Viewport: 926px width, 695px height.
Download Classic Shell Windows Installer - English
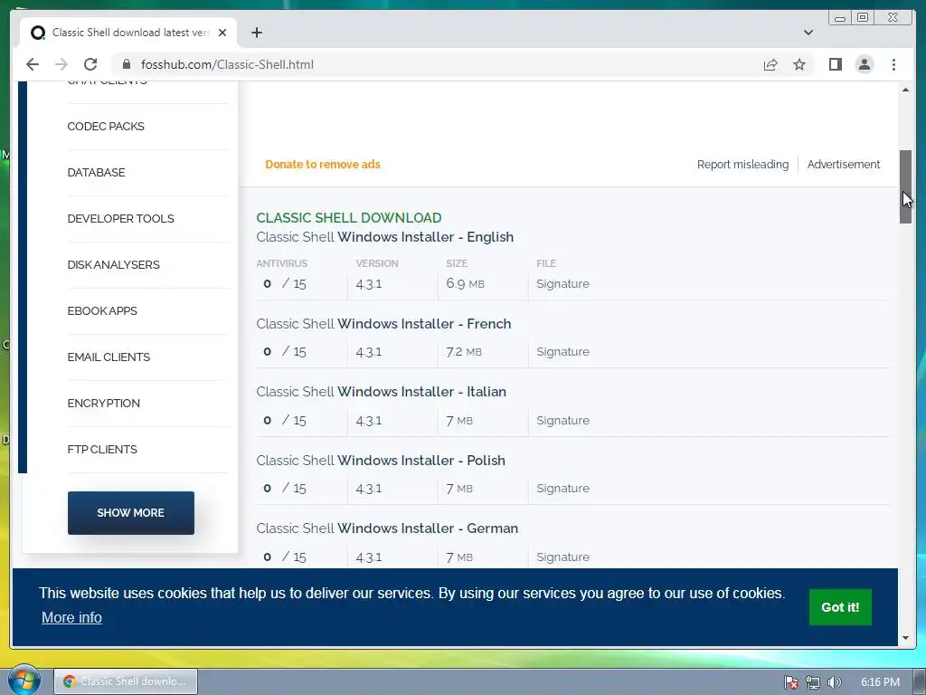click(384, 237)
